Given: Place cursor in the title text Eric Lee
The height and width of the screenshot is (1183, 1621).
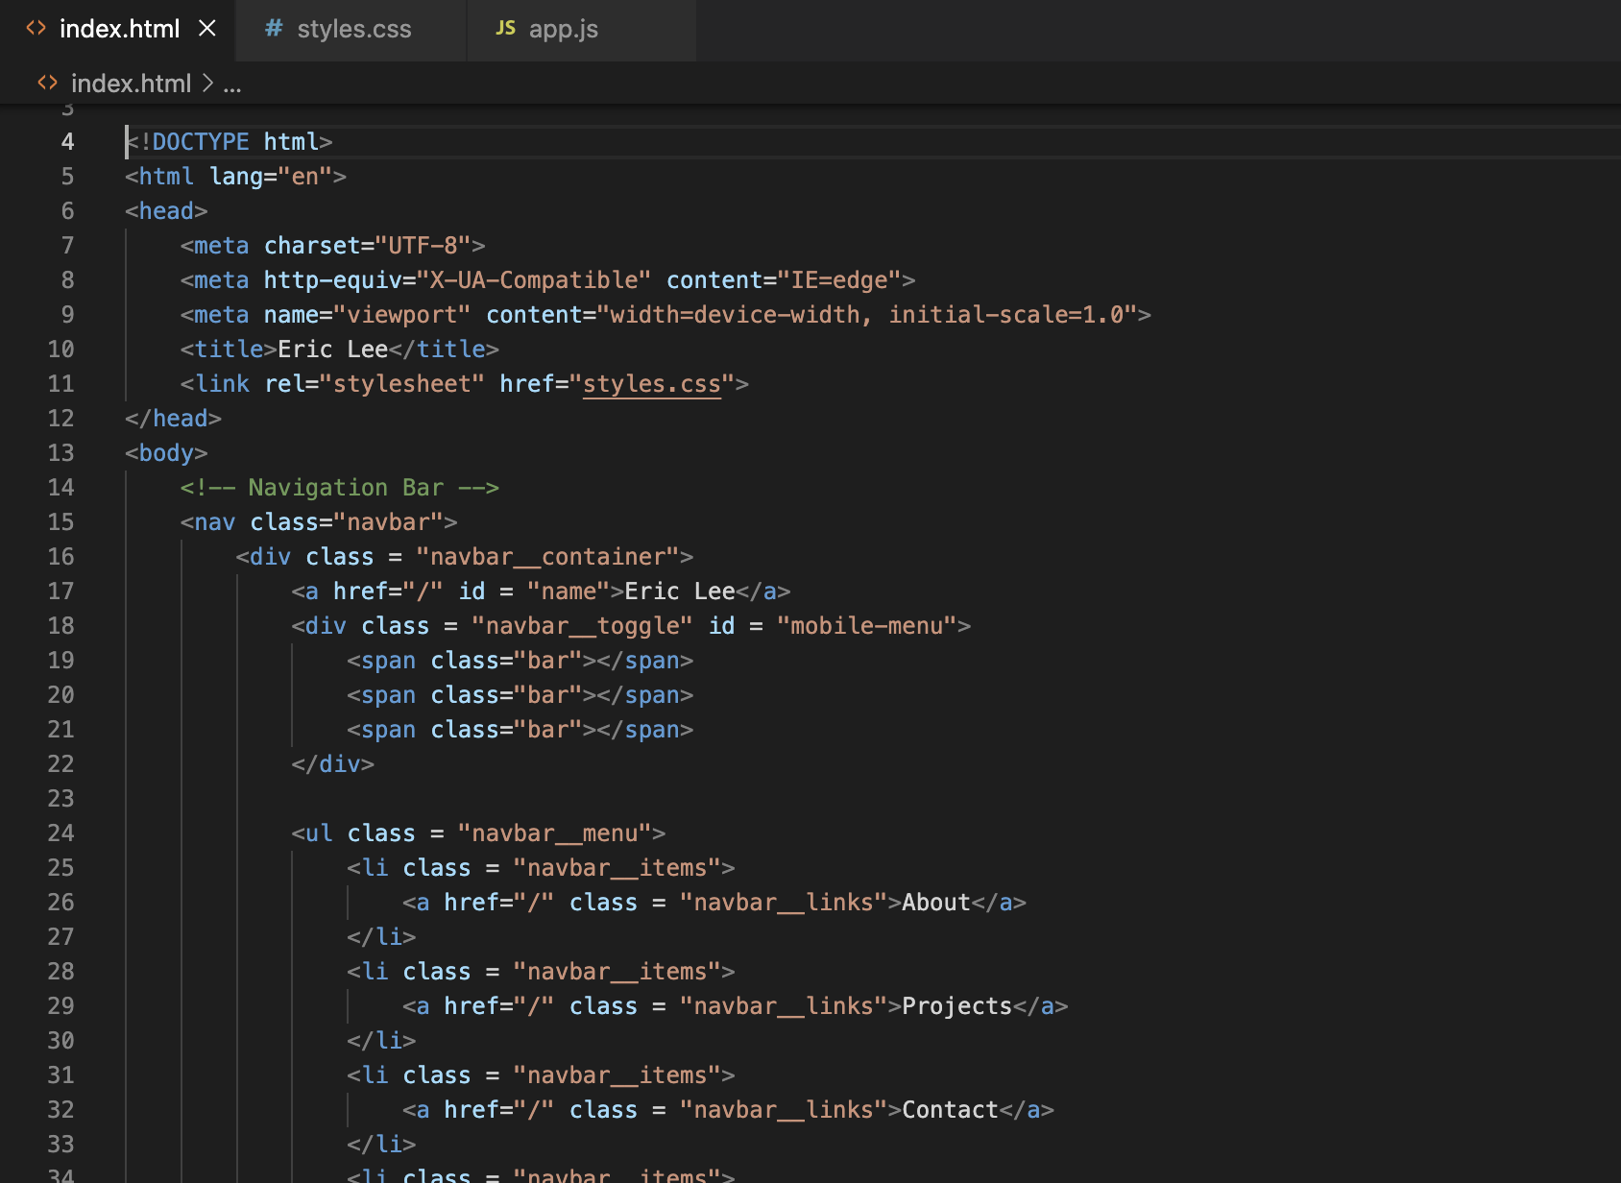Looking at the screenshot, I should pyautogui.click(x=332, y=350).
